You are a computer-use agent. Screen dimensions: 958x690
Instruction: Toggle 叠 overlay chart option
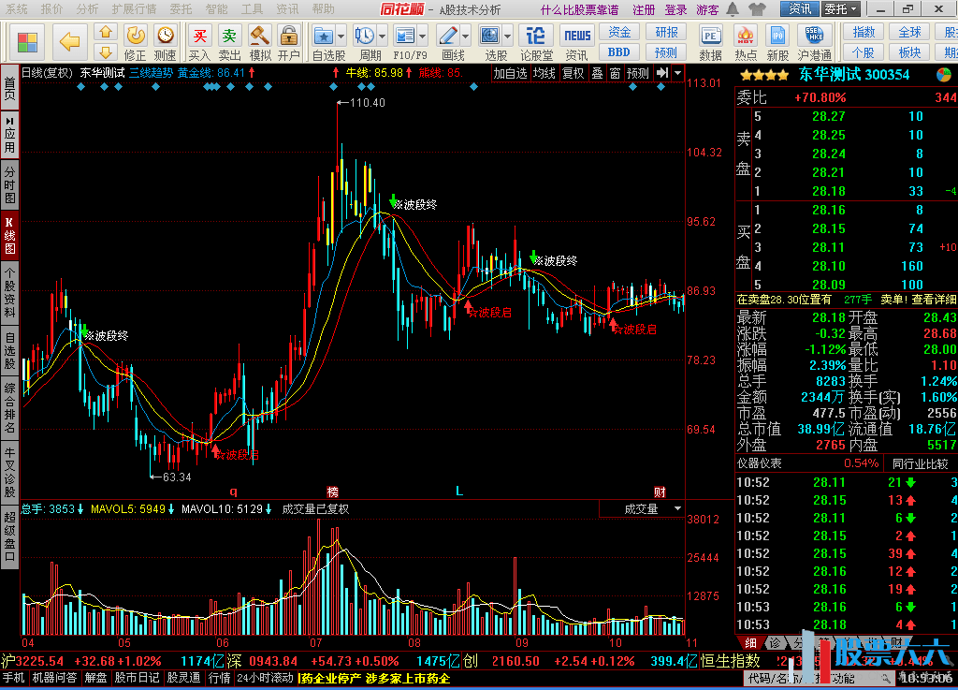tap(597, 73)
